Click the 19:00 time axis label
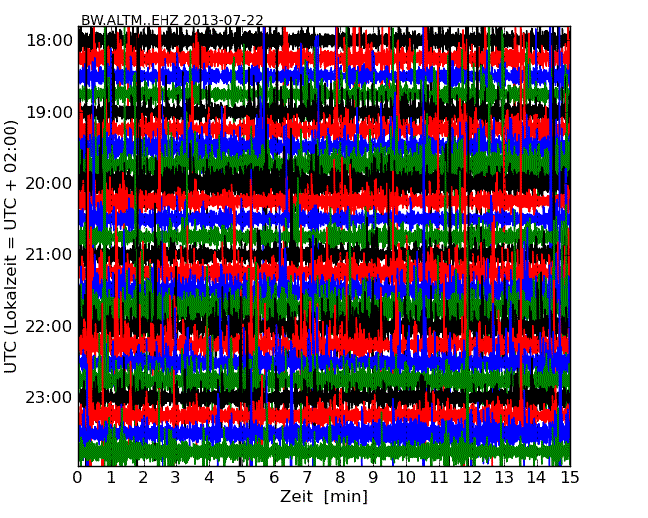The image size is (648, 518). (49, 112)
